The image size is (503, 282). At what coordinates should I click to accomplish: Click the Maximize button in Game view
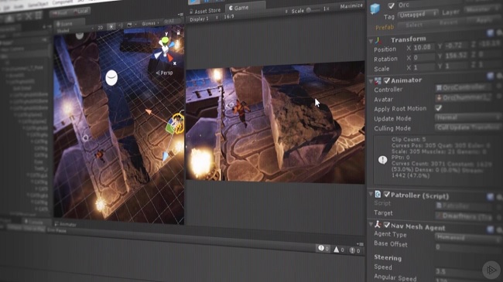[x=351, y=6]
